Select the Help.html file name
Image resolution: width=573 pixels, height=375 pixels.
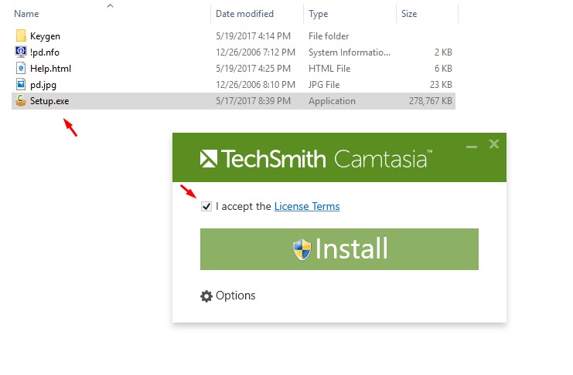50,69
